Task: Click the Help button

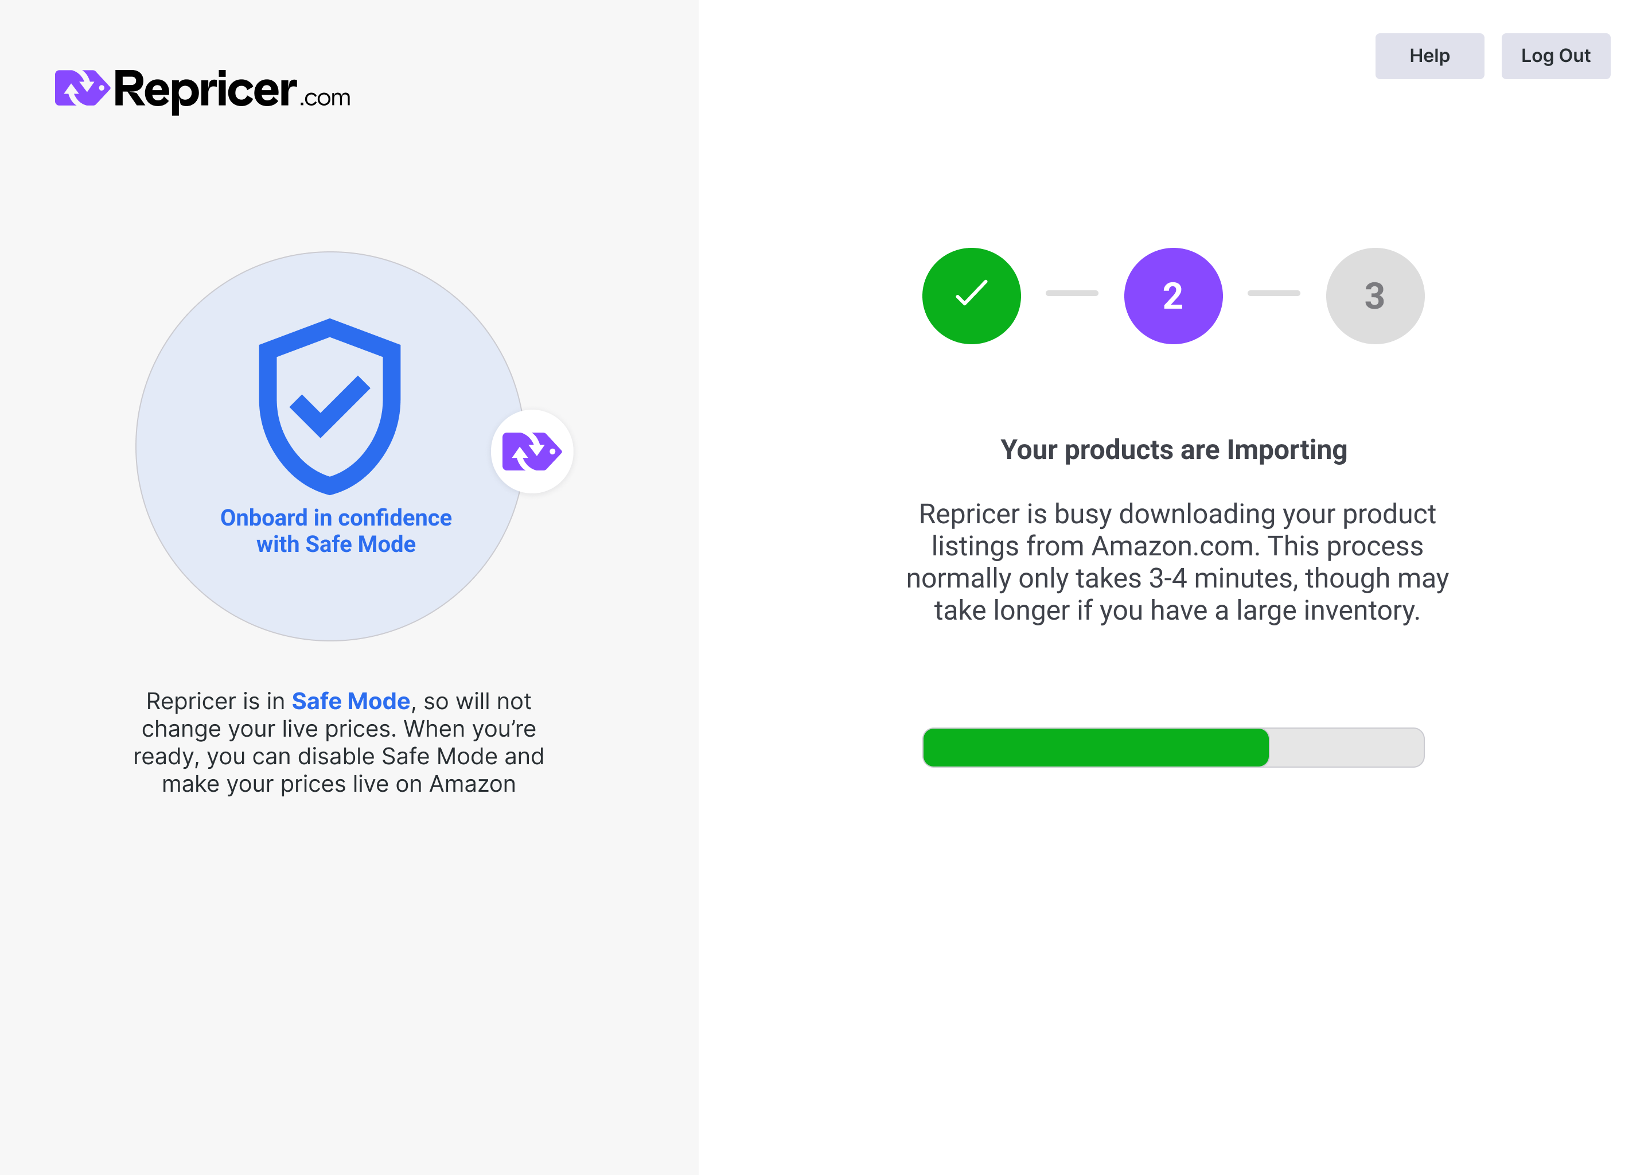Action: (x=1428, y=56)
